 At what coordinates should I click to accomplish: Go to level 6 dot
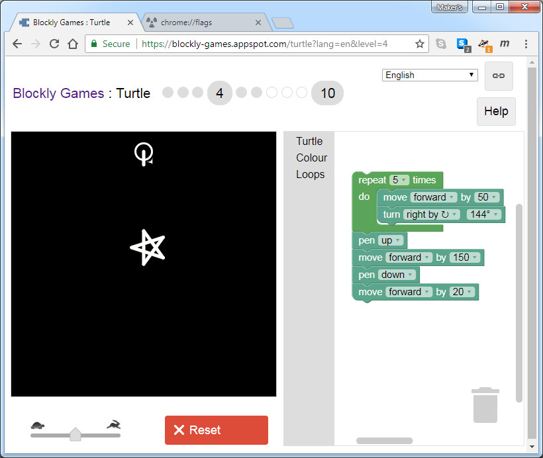click(257, 93)
